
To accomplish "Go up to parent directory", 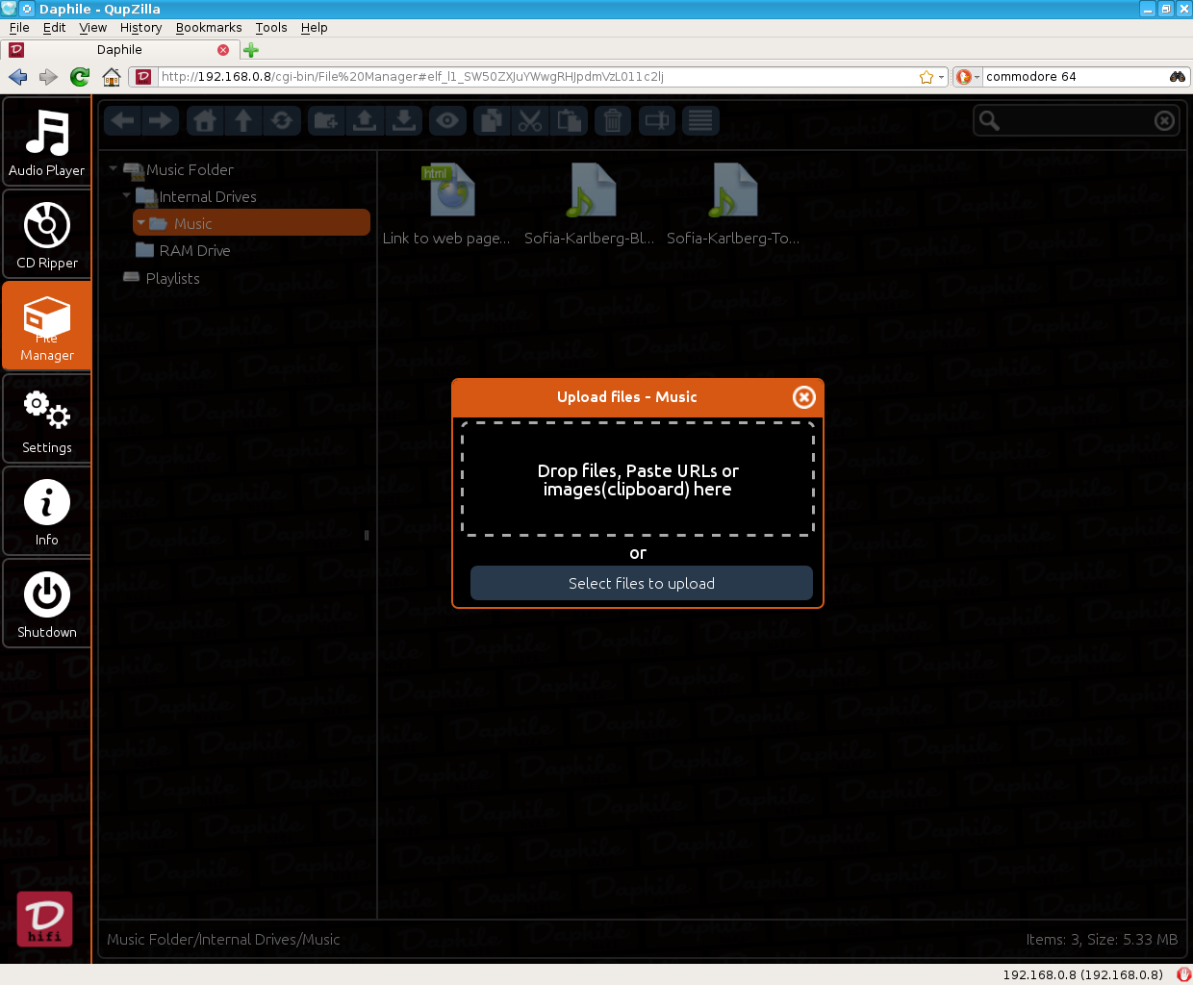I will (243, 120).
